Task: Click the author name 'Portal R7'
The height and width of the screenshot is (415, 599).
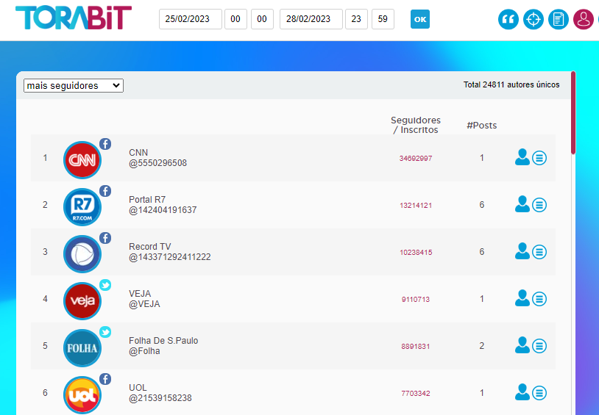Action: coord(147,200)
